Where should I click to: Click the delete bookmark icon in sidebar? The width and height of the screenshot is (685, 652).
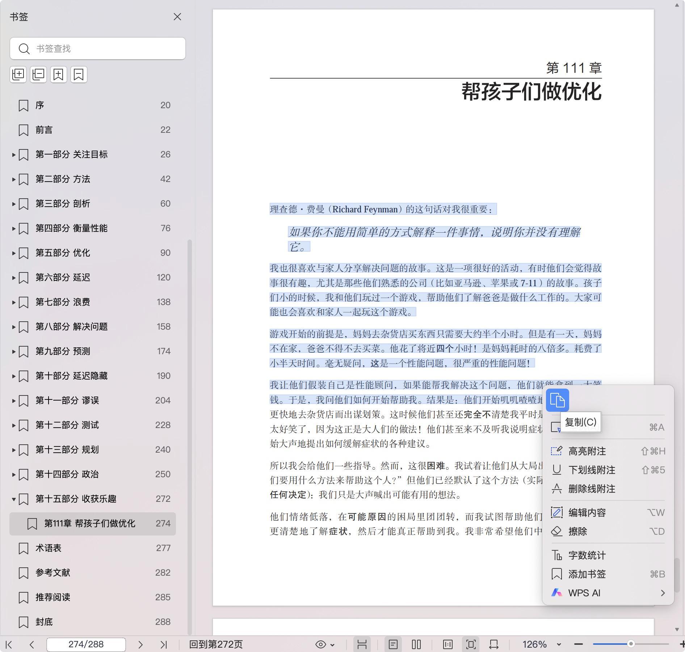pos(79,75)
